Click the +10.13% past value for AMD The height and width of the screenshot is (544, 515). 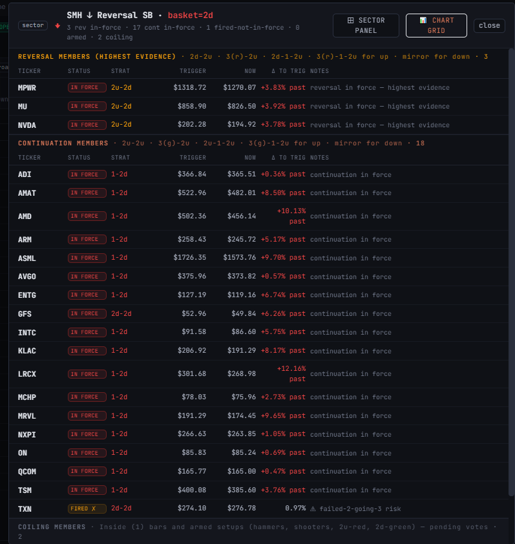[x=291, y=216]
